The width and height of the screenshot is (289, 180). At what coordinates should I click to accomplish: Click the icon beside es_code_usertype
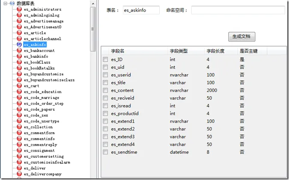click(19, 121)
